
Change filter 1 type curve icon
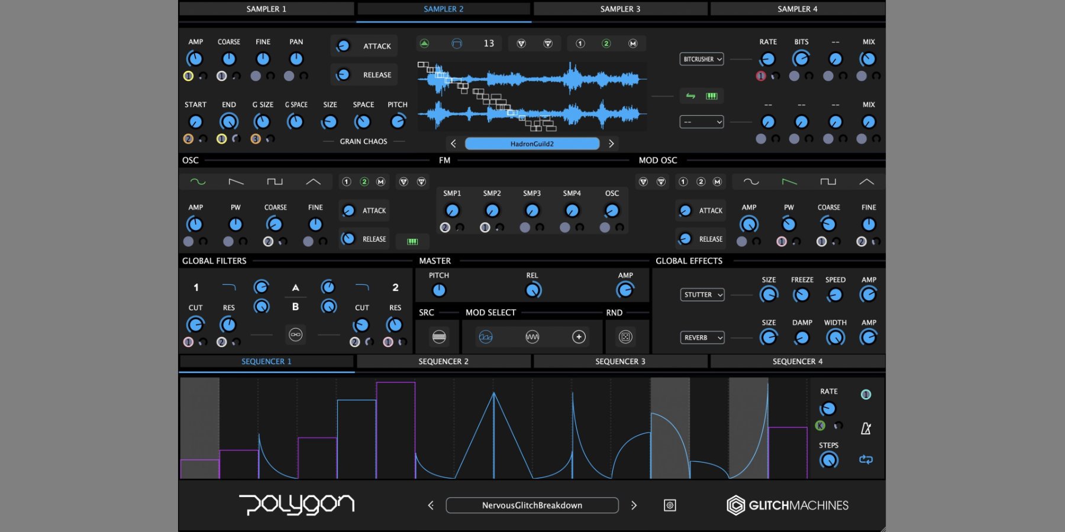(x=229, y=287)
